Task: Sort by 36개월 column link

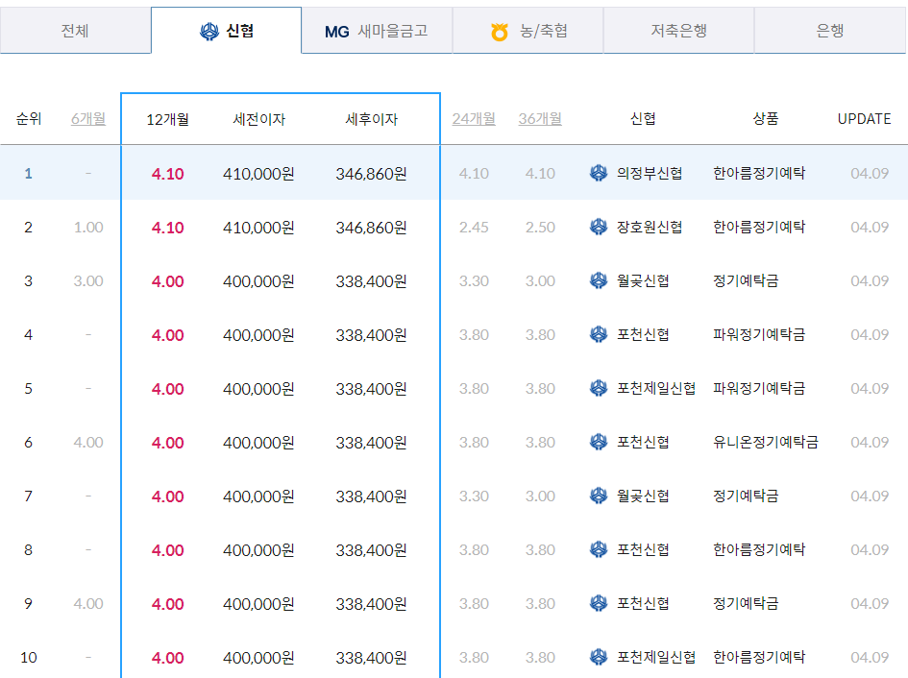Action: pos(540,119)
